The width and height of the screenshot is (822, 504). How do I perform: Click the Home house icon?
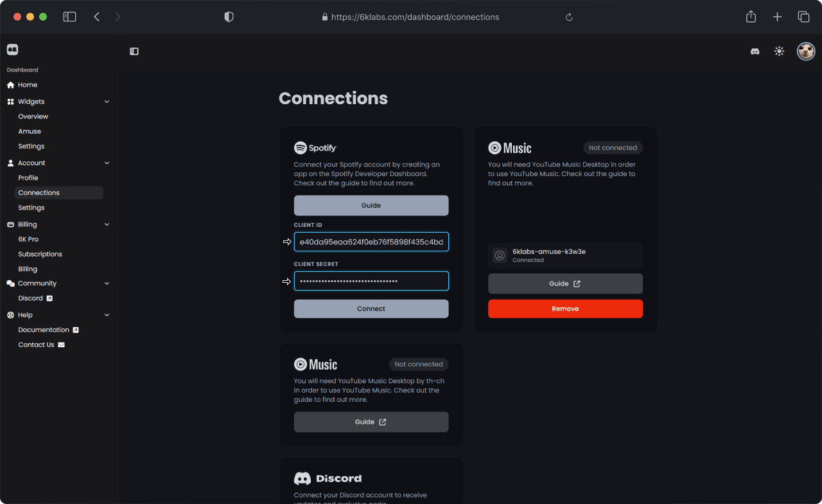[10, 85]
